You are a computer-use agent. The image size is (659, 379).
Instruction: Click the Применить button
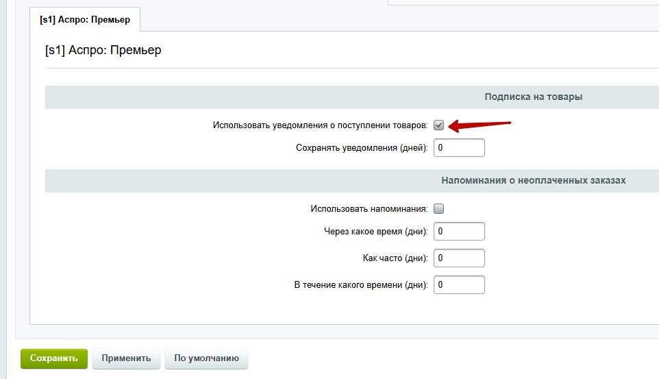(x=126, y=358)
